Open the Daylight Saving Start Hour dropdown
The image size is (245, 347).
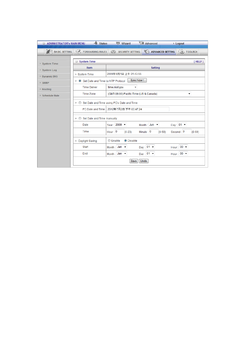click(x=183, y=147)
